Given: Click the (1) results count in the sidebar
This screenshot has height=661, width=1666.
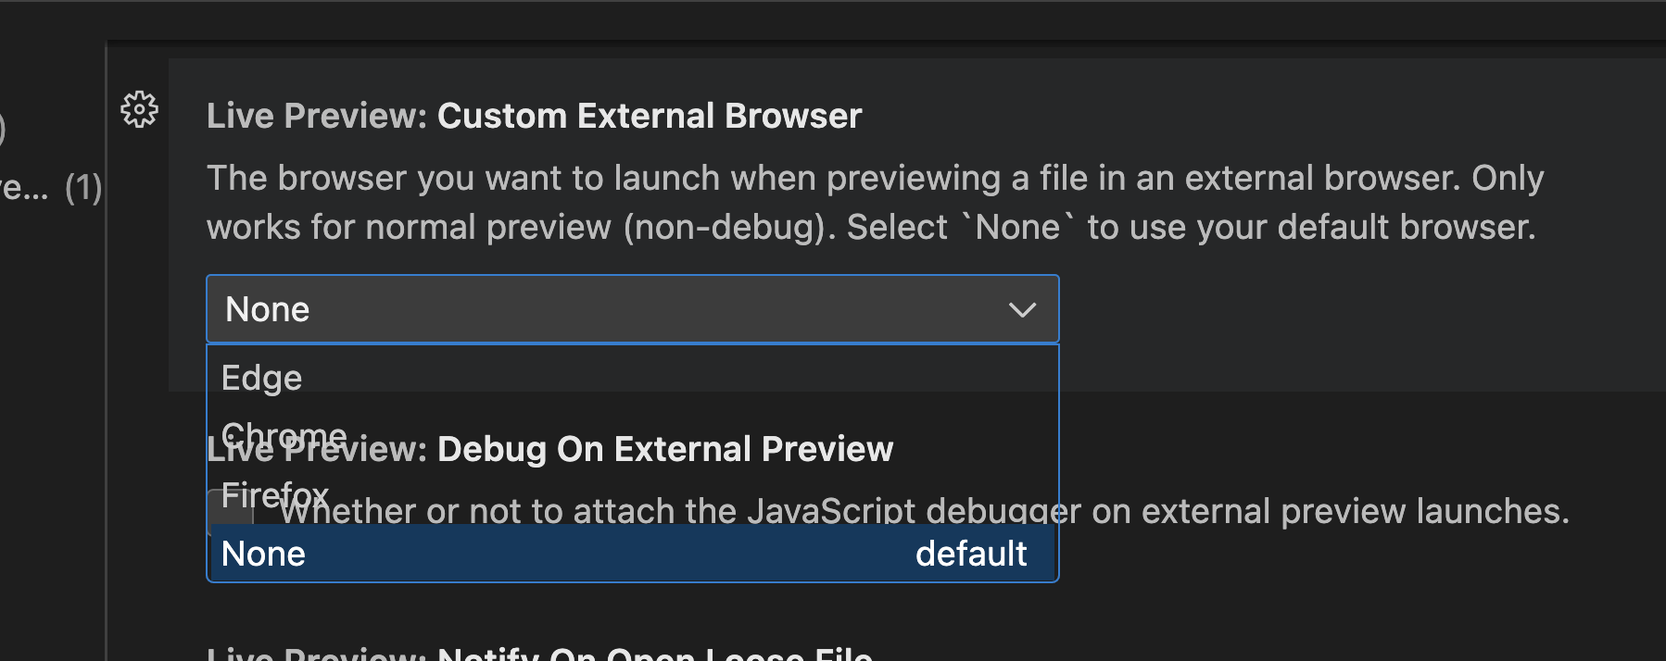Looking at the screenshot, I should pyautogui.click(x=82, y=188).
